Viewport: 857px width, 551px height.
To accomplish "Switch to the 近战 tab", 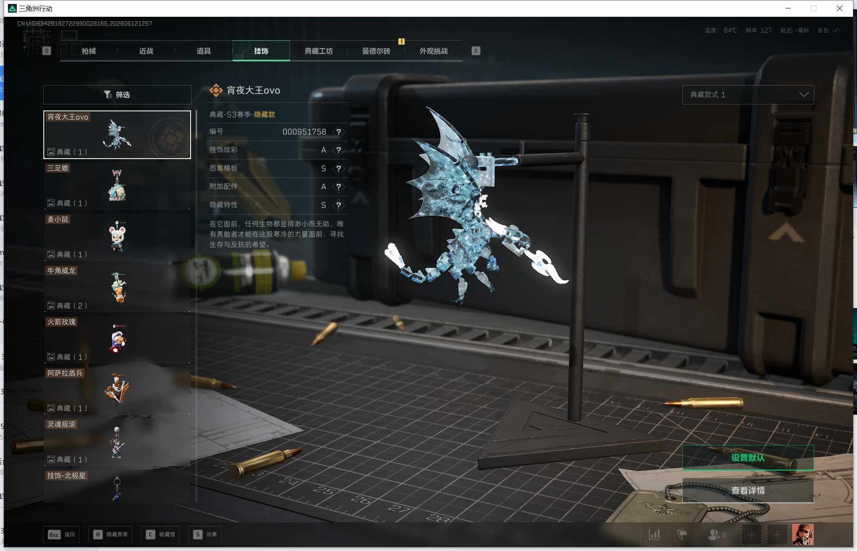I will [x=146, y=51].
